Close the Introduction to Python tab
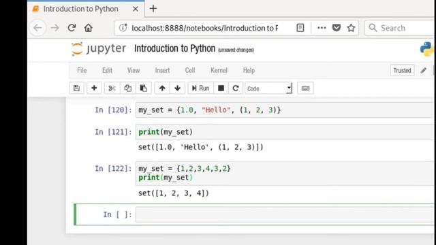436x245 pixels. pyautogui.click(x=136, y=9)
